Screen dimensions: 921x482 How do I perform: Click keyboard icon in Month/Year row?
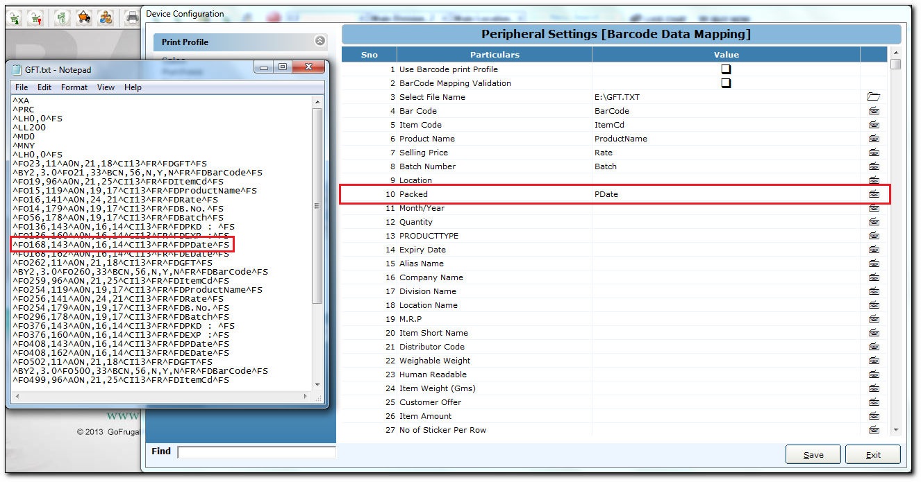pos(874,208)
